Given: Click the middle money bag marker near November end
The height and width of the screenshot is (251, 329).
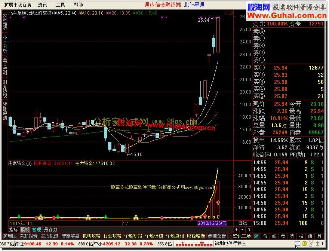Looking at the screenshot, I should pyautogui.click(x=88, y=217).
